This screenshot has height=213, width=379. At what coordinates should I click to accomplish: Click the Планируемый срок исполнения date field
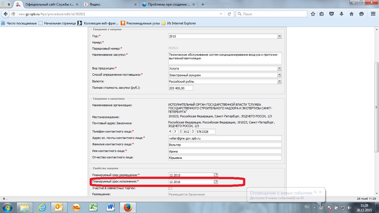(191, 182)
